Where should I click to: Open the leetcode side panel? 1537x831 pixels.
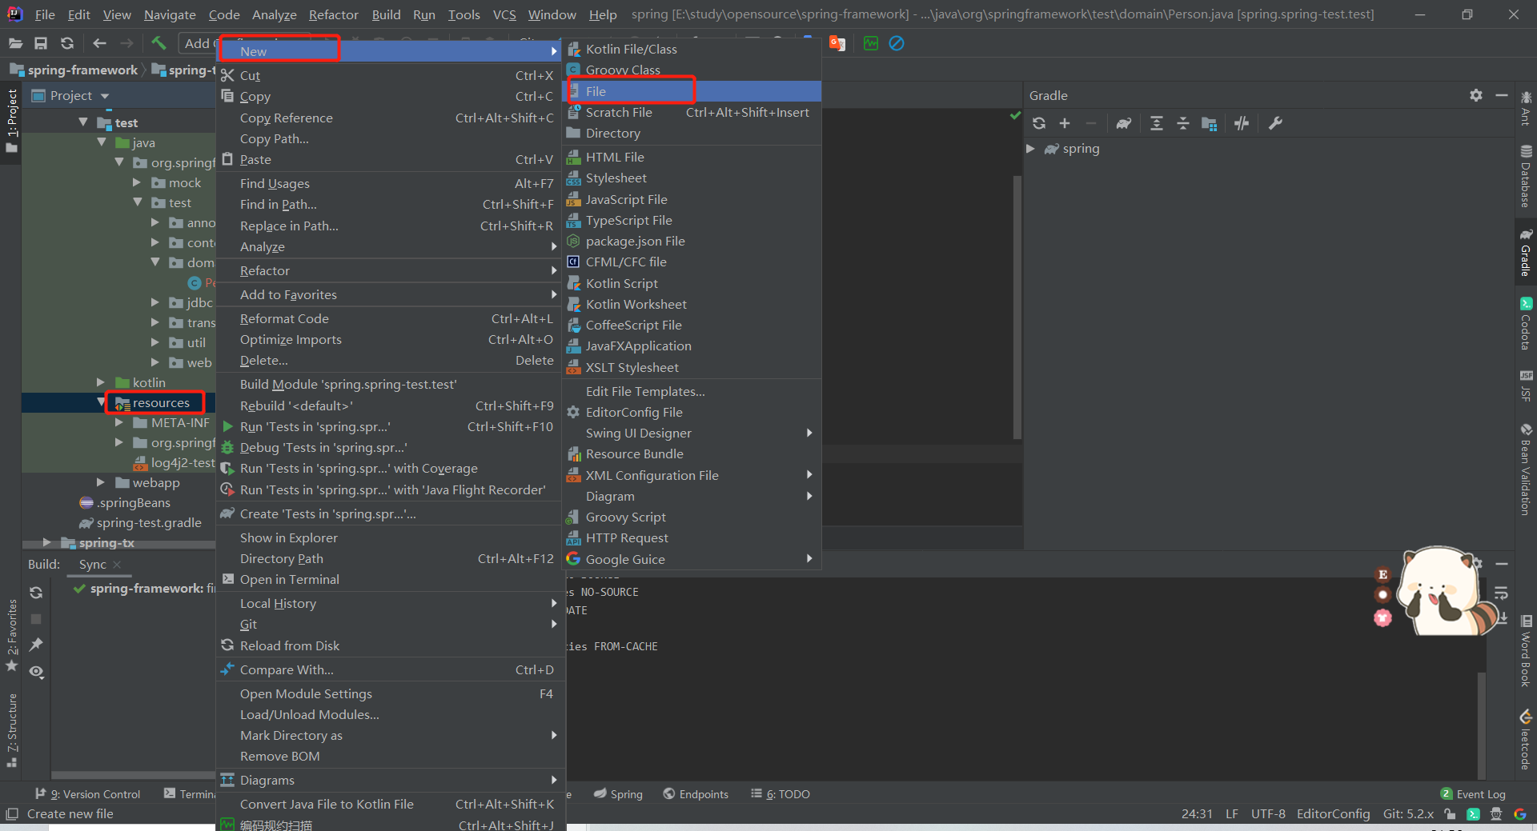coord(1526,740)
